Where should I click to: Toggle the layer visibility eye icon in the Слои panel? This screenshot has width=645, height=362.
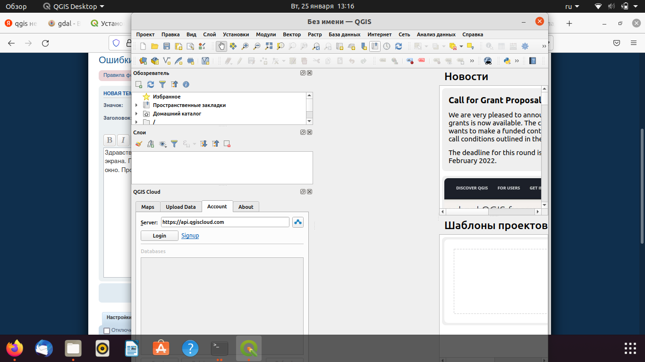pos(162,144)
